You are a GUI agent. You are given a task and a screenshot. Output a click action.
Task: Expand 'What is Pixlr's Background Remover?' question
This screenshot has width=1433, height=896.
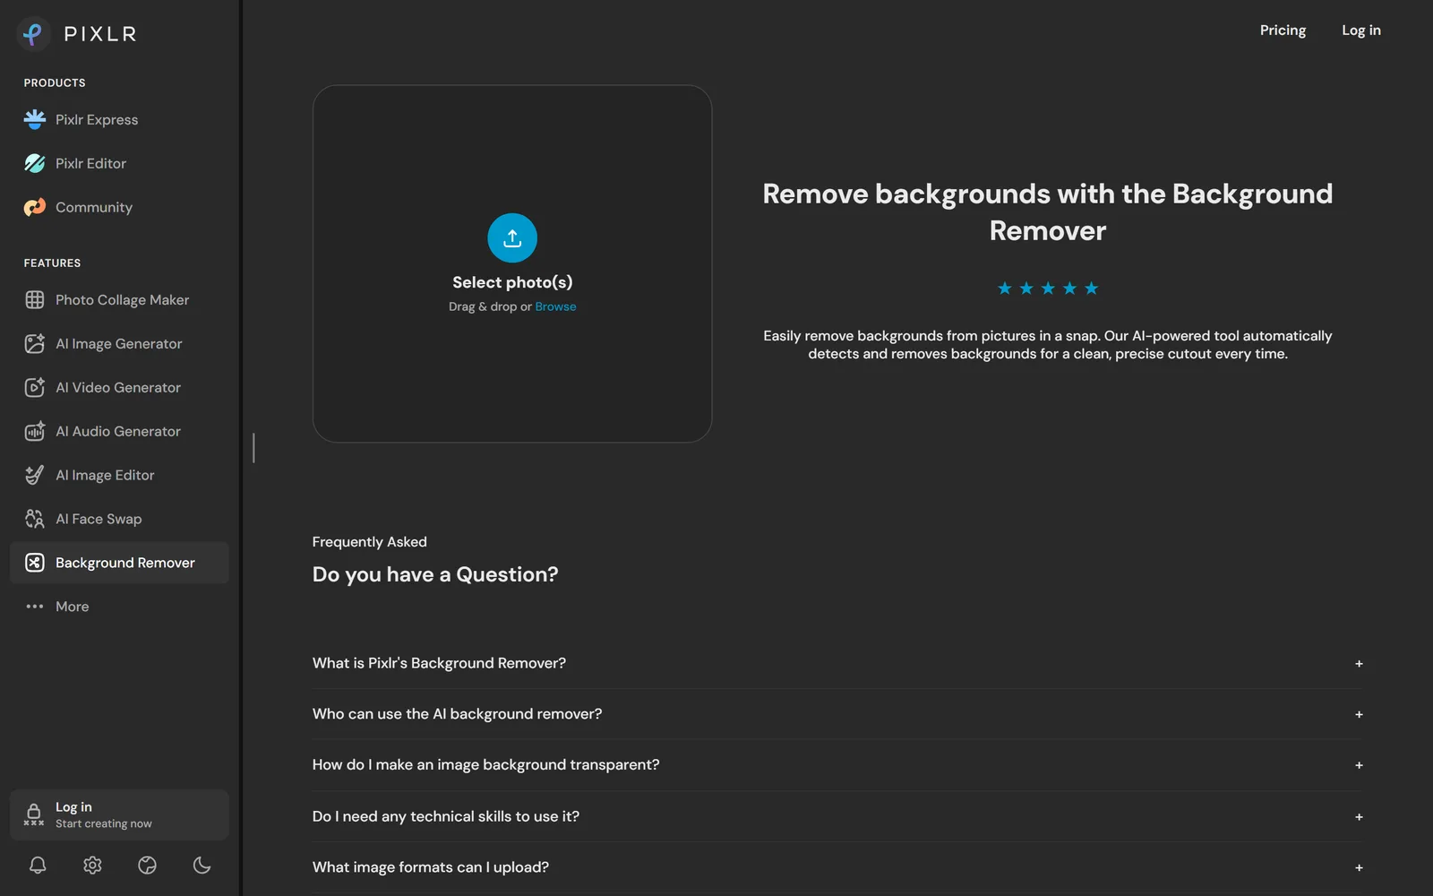(x=837, y=663)
